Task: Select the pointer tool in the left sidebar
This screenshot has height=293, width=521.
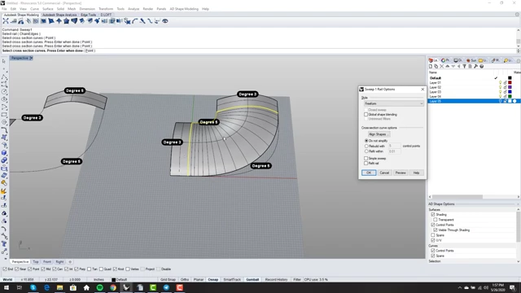Action: tap(3, 62)
